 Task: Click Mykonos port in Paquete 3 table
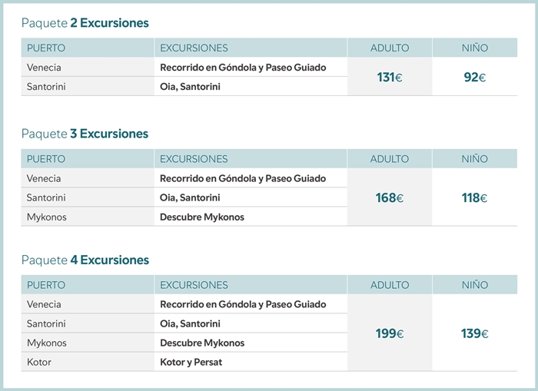[47, 217]
